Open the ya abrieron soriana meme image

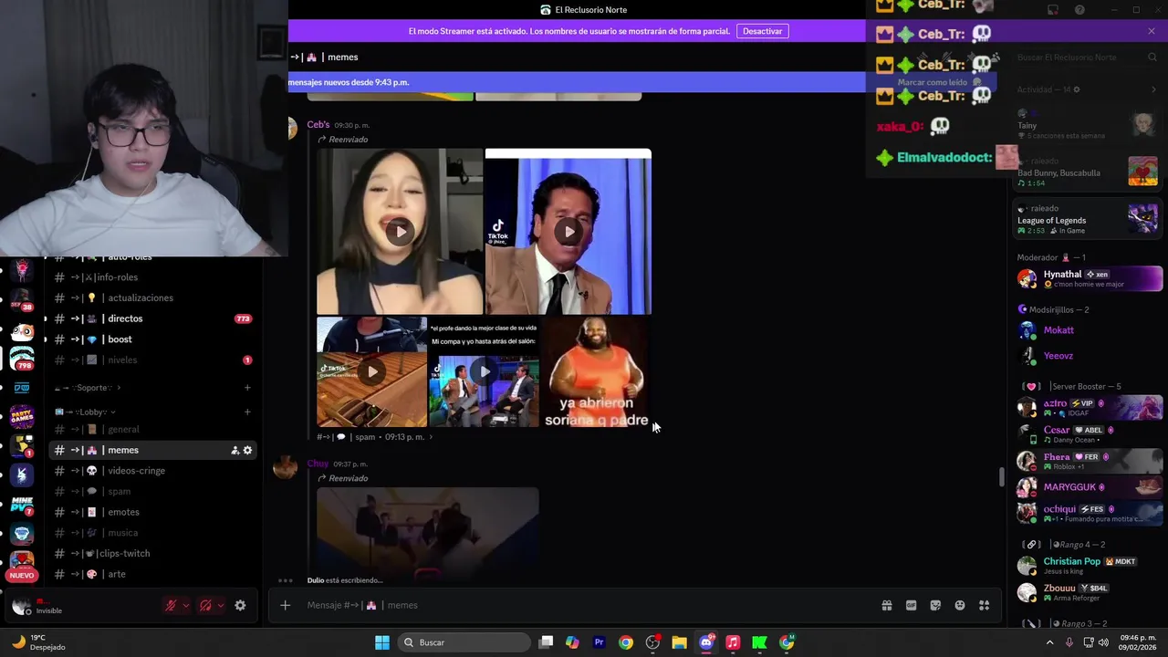click(x=596, y=371)
